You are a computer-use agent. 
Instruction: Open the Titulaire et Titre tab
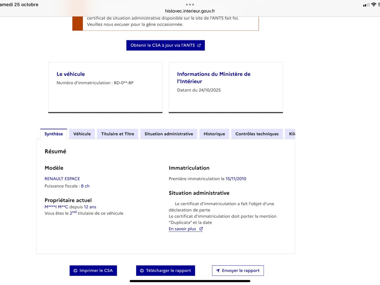pos(117,134)
